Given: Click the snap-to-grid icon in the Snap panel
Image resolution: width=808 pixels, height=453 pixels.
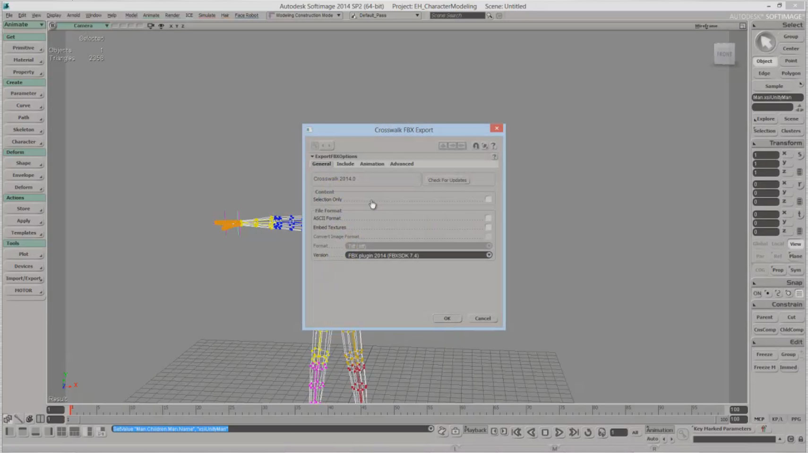Looking at the screenshot, I should click(x=799, y=294).
